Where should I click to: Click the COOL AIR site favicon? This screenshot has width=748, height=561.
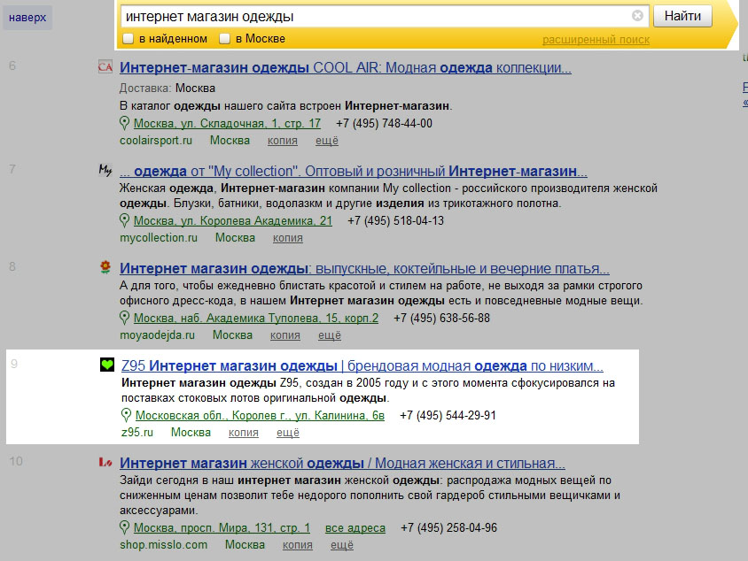105,66
